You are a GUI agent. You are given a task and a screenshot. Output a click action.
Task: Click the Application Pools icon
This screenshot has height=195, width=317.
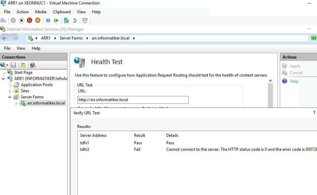pyautogui.click(x=16, y=85)
